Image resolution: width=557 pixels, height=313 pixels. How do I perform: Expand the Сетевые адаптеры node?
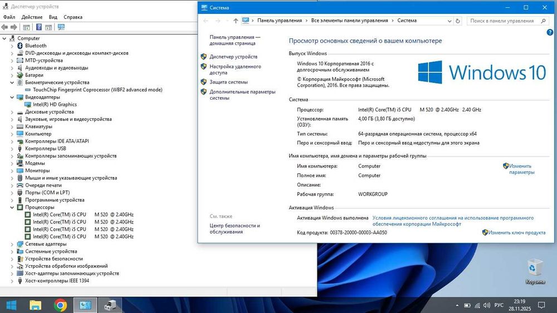point(12,244)
